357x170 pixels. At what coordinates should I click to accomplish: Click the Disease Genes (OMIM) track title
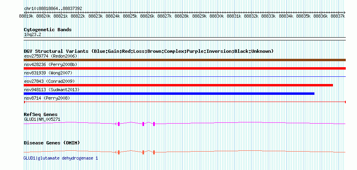[x=52, y=143]
